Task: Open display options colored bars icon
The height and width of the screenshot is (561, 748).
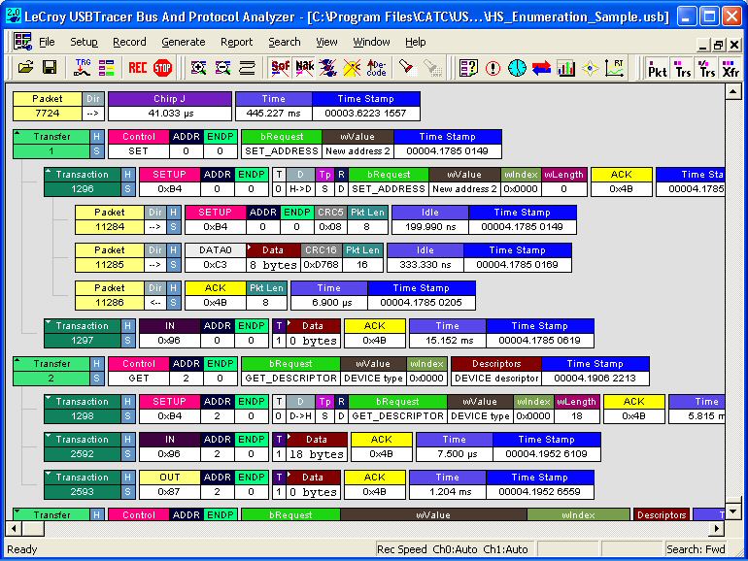Action: [107, 68]
